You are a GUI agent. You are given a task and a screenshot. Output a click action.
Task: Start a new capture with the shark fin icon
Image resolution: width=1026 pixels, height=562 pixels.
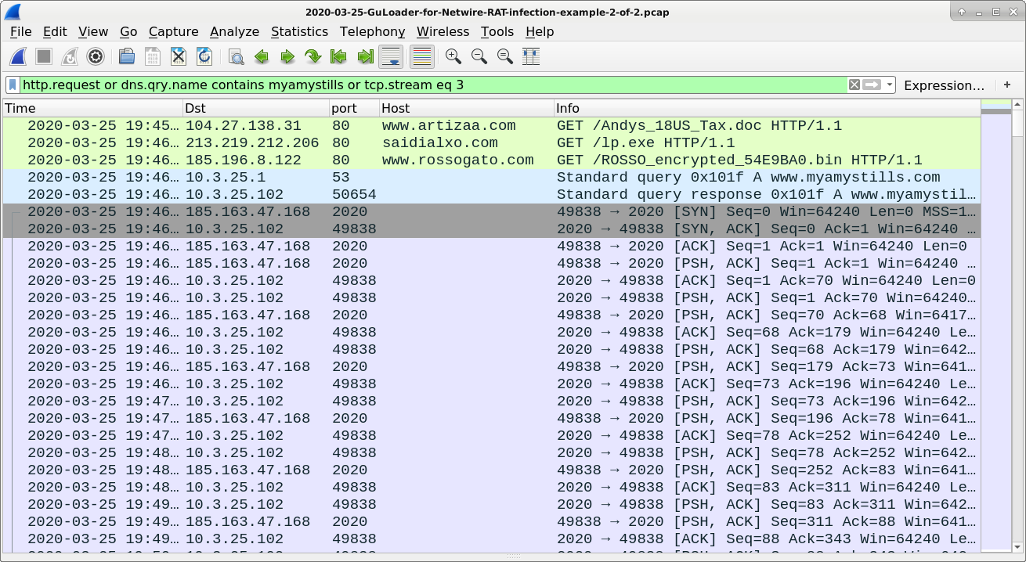click(x=18, y=56)
